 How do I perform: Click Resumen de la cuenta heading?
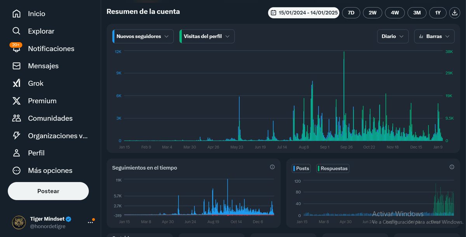coord(143,12)
